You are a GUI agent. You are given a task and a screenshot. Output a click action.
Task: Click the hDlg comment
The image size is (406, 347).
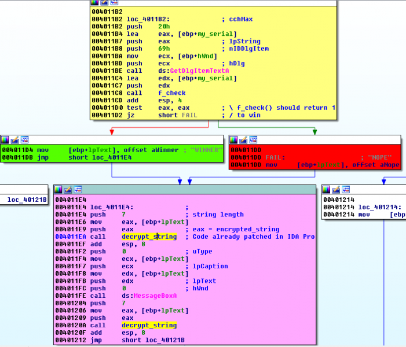(x=237, y=64)
